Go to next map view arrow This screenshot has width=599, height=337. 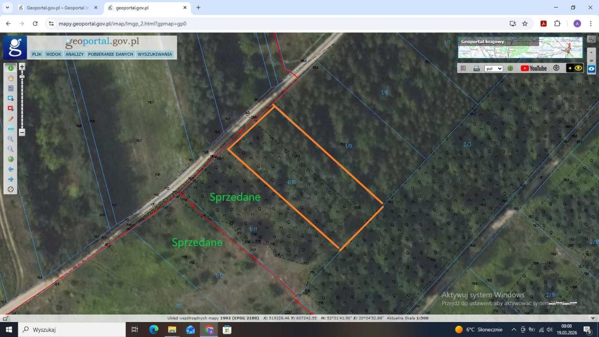[11, 179]
